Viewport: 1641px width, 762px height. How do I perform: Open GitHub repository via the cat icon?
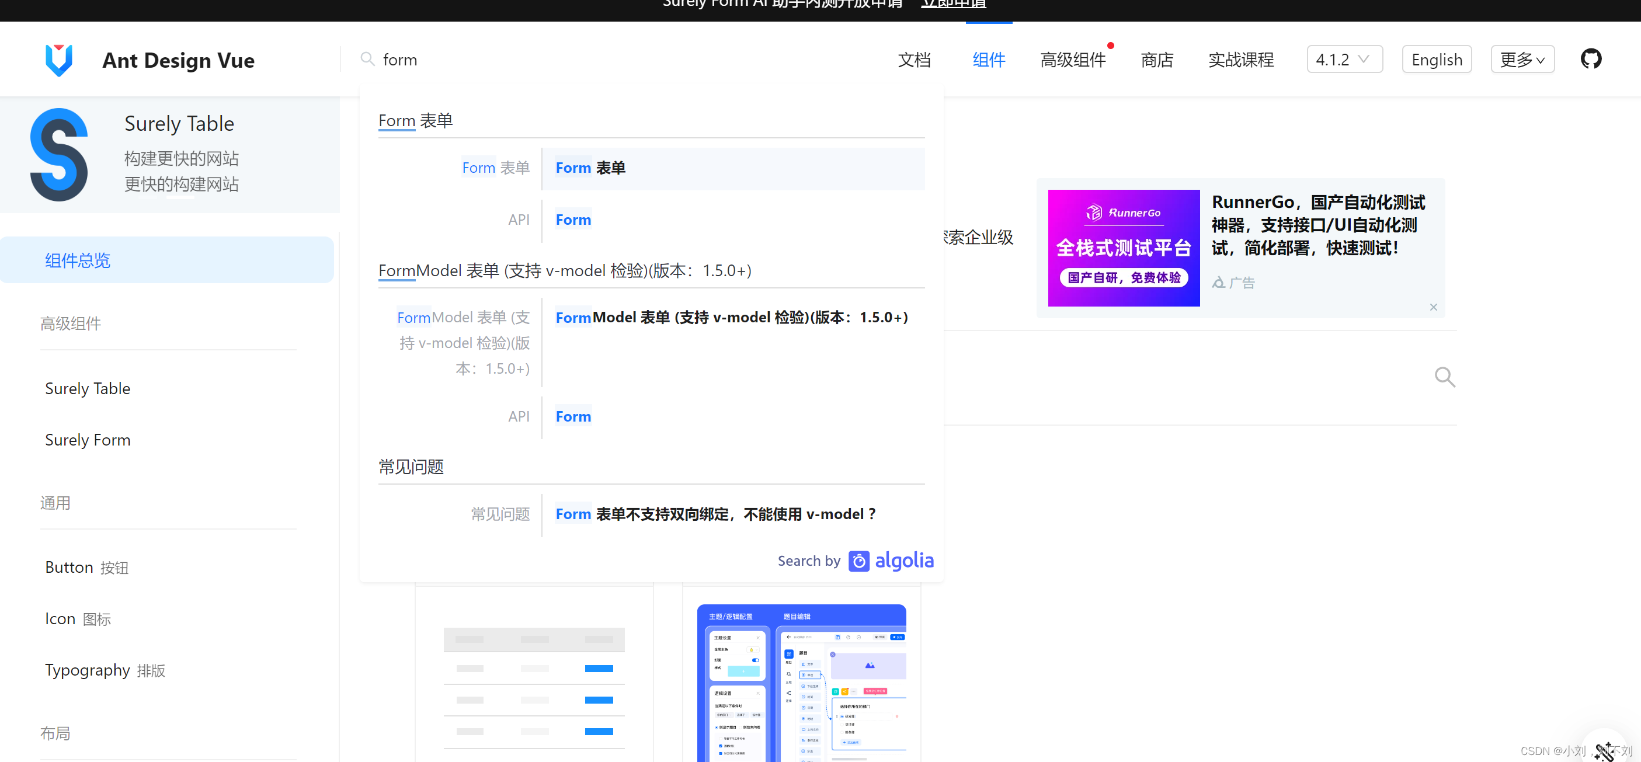tap(1591, 58)
